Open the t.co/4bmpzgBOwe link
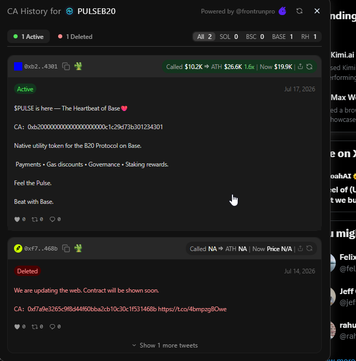The image size is (356, 361). pos(192,309)
